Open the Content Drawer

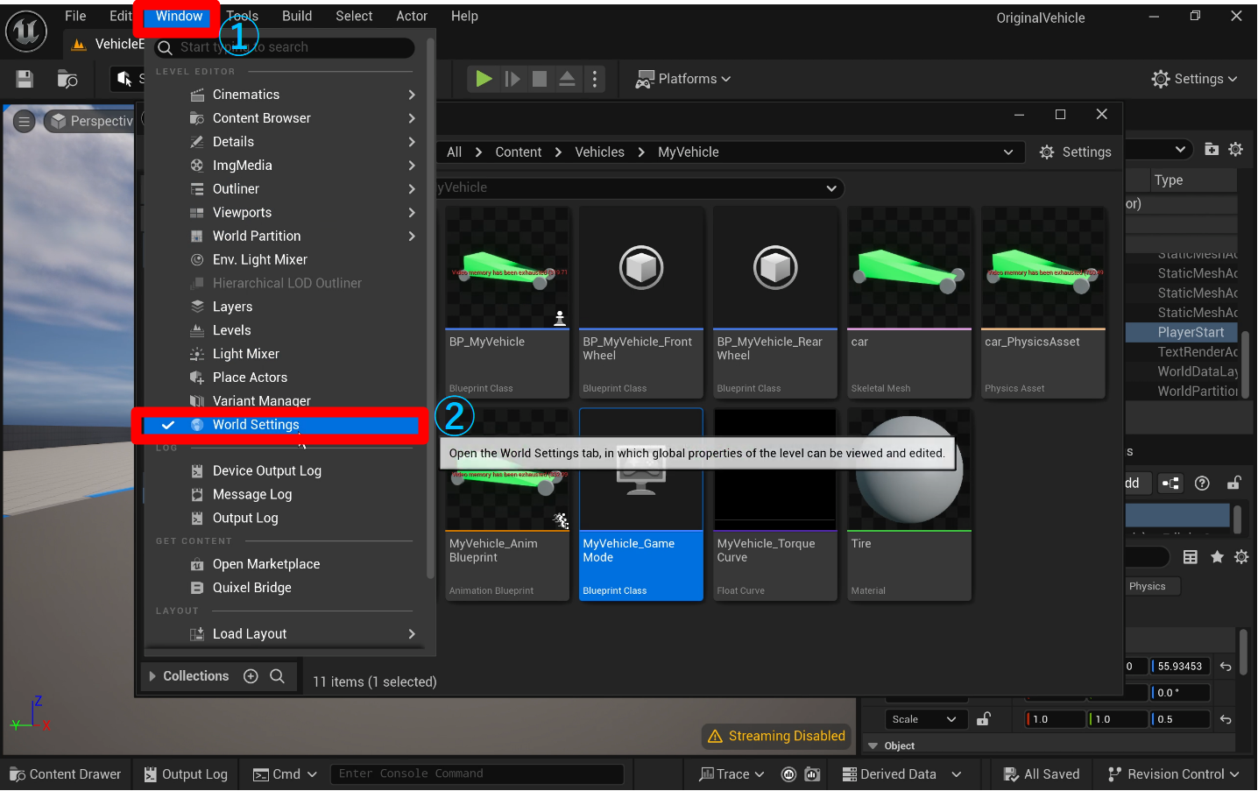(66, 774)
